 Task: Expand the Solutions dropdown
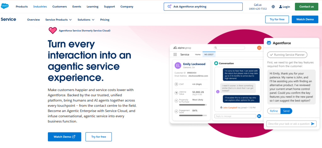pyautogui.click(x=86, y=20)
